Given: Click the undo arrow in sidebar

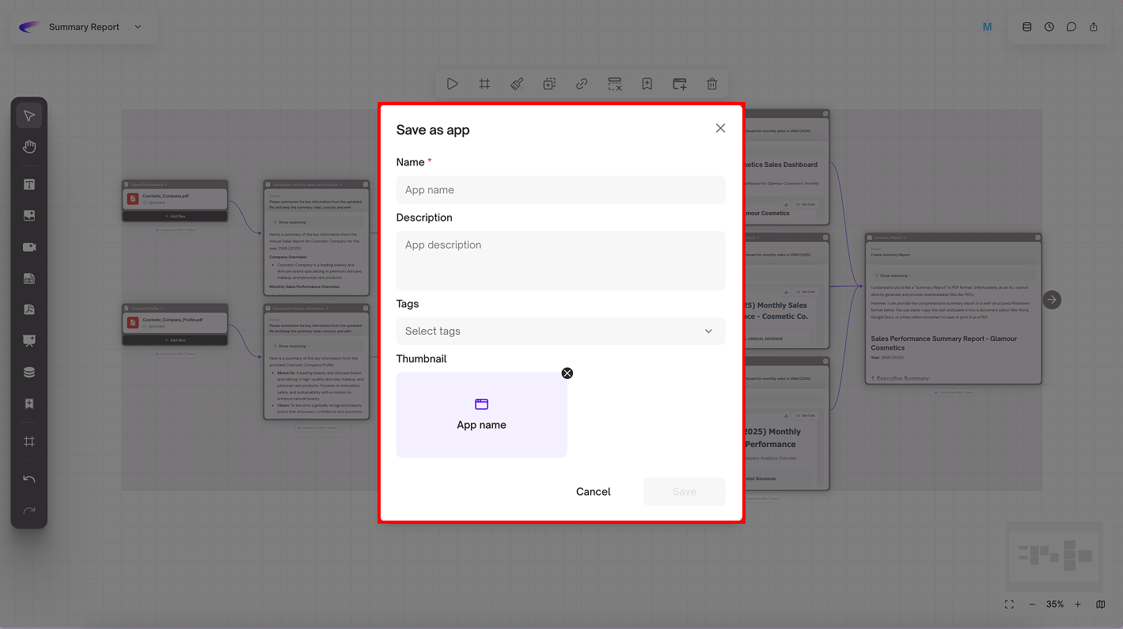Looking at the screenshot, I should tap(29, 479).
